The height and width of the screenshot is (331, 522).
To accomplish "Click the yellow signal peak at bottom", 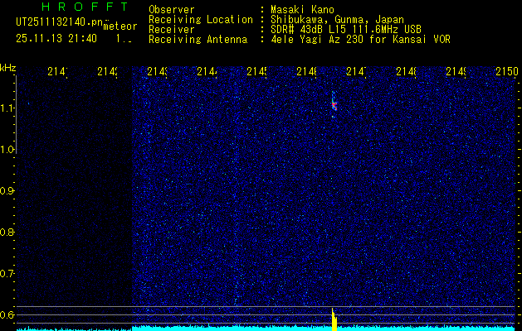I will (334, 319).
